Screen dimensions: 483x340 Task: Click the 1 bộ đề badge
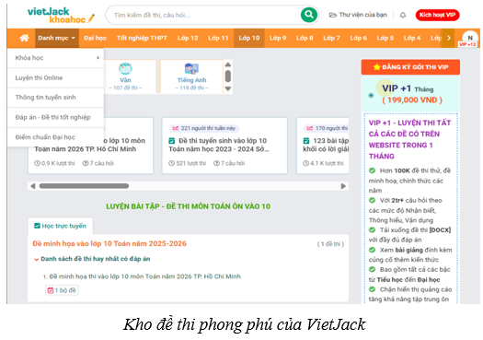(x=62, y=290)
